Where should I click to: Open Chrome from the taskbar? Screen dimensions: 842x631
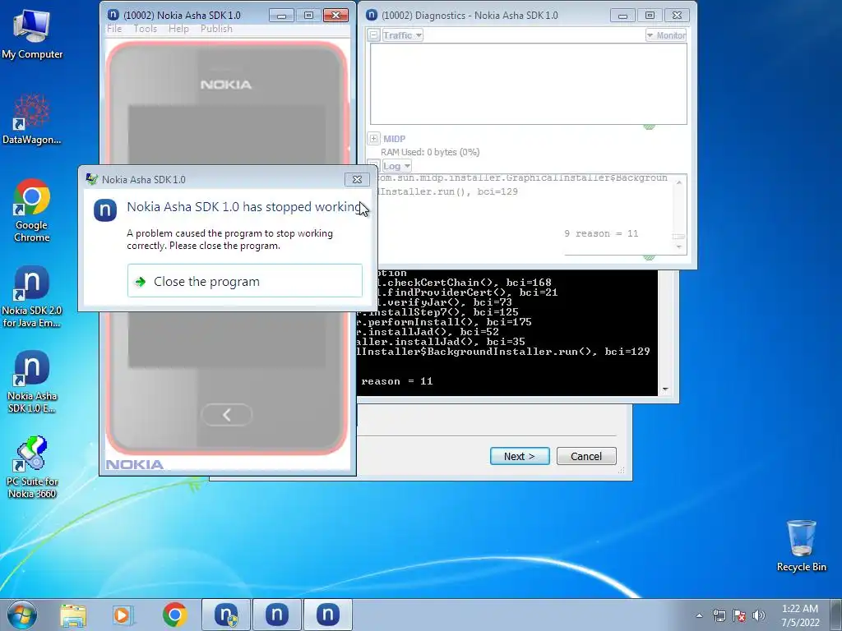point(174,615)
